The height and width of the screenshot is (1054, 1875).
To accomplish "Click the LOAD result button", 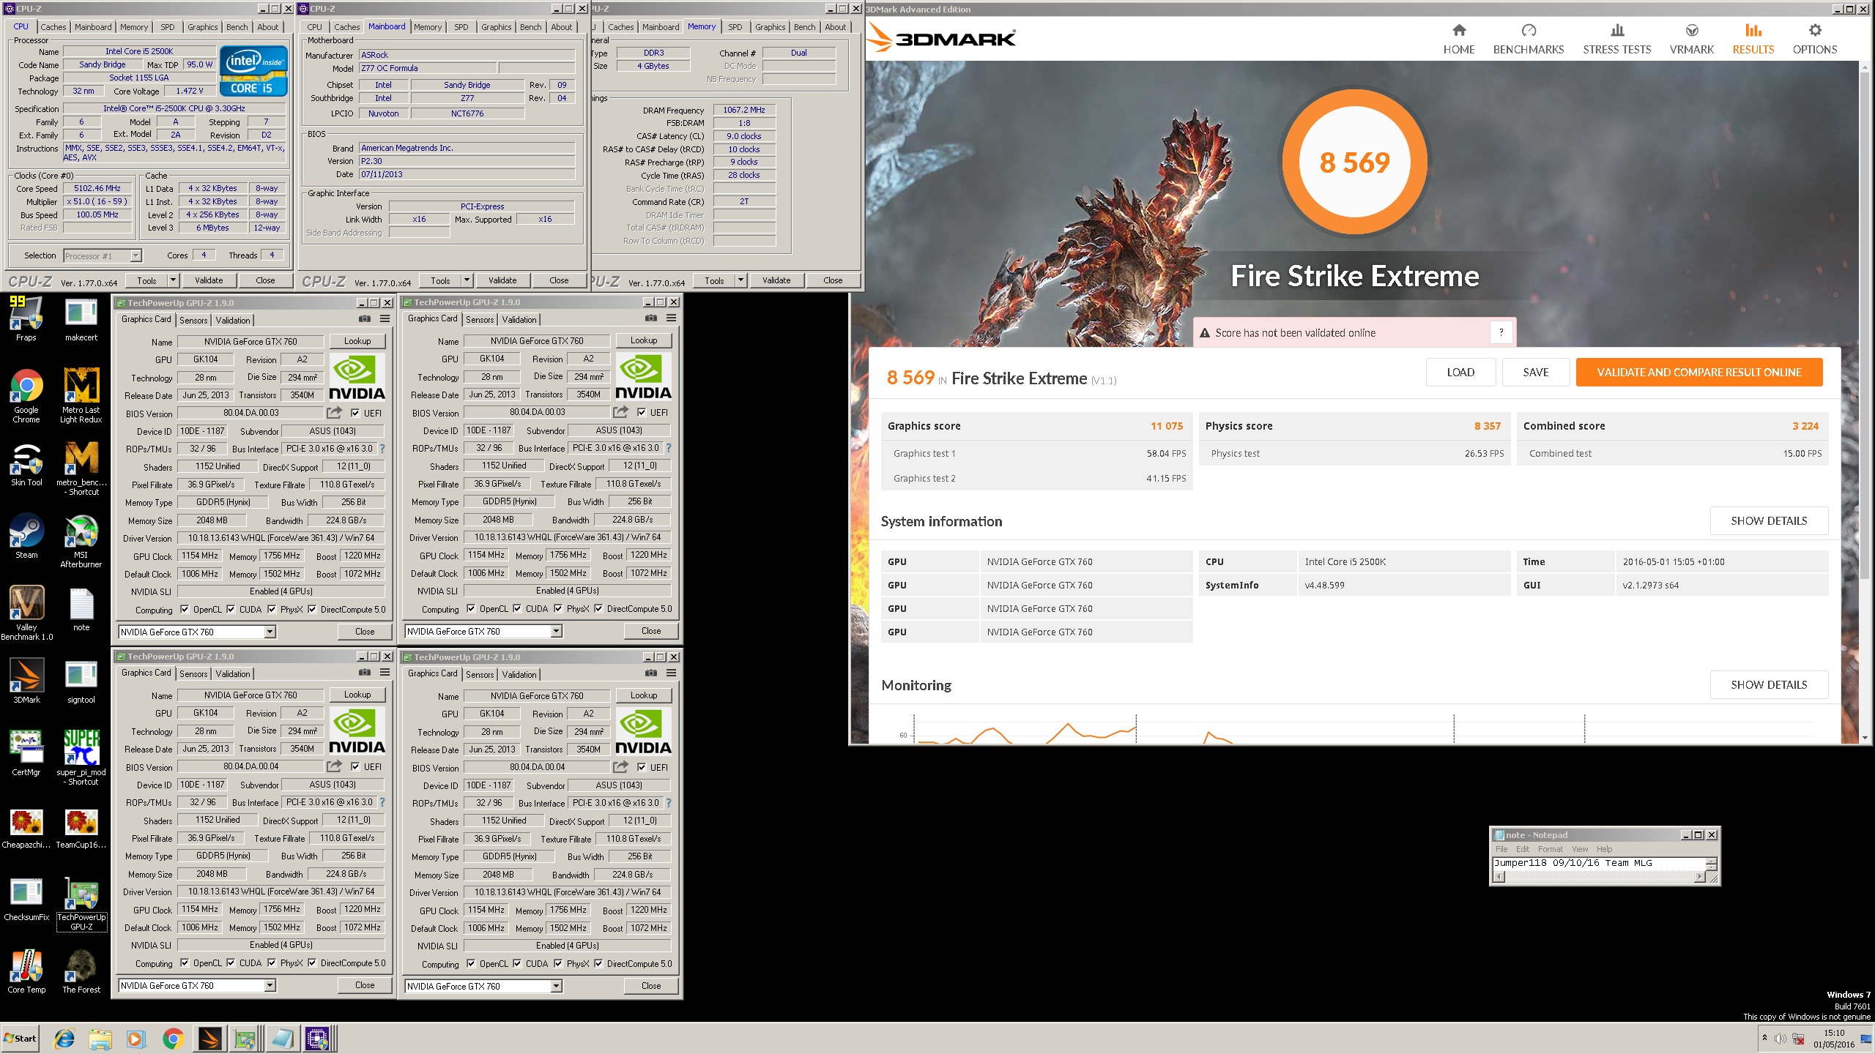I will (1460, 373).
